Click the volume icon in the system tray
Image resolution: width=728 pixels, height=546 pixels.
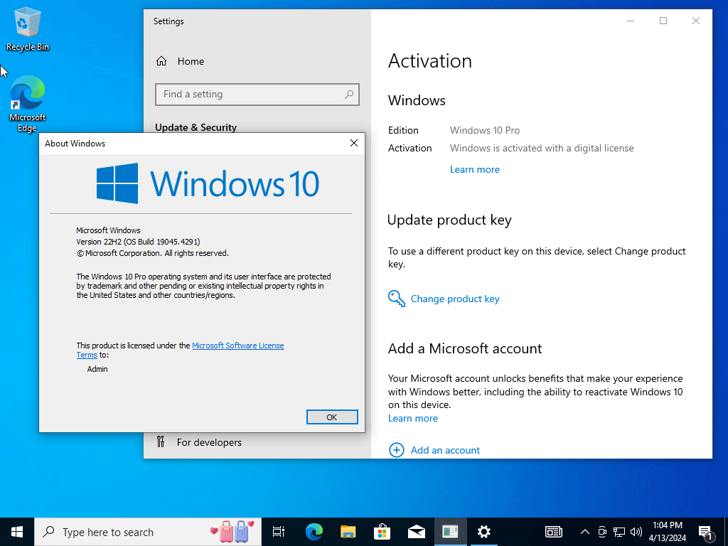click(x=636, y=531)
